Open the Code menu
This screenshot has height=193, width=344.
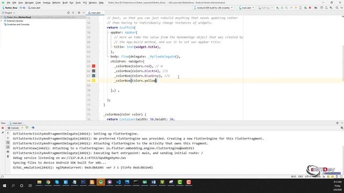[x=38, y=3]
